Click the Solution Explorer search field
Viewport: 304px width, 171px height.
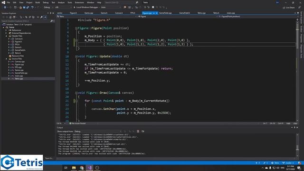(x=26, y=21)
